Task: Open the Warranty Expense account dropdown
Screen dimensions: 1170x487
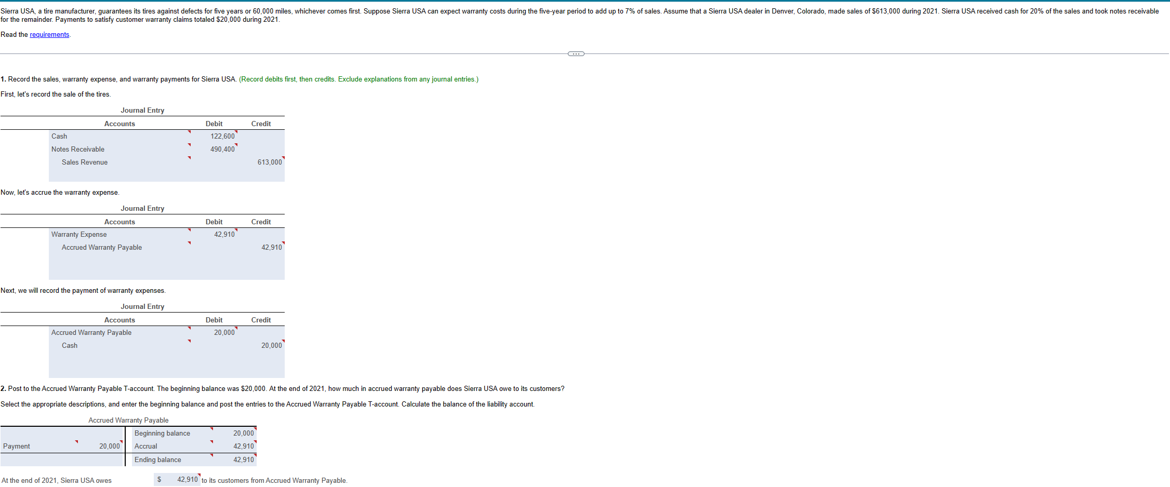Action: pyautogui.click(x=121, y=234)
